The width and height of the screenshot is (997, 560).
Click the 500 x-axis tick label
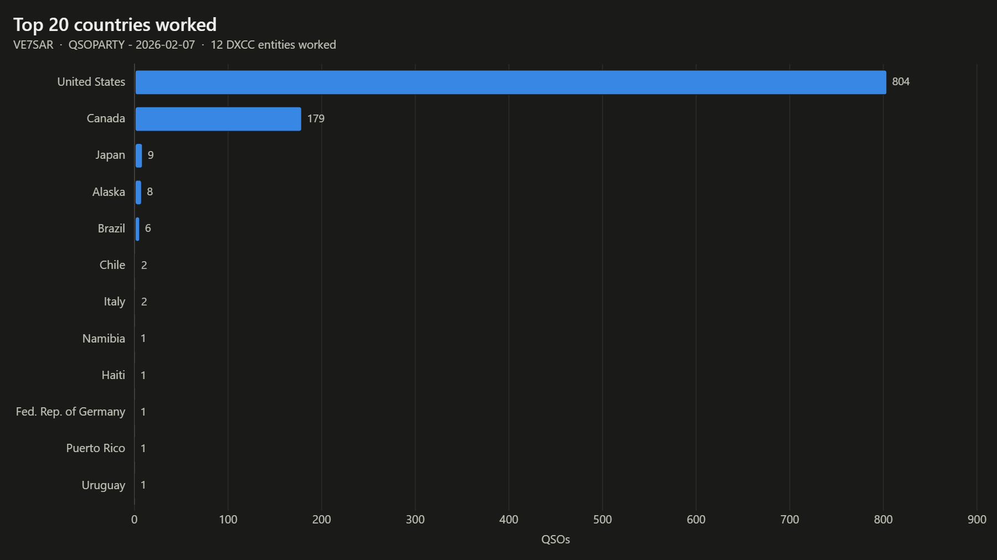(603, 520)
